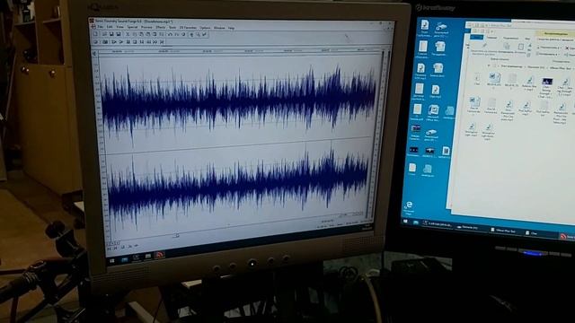575x323 pixels.
Task: Jump to end with Go to End button
Action: coord(162,42)
